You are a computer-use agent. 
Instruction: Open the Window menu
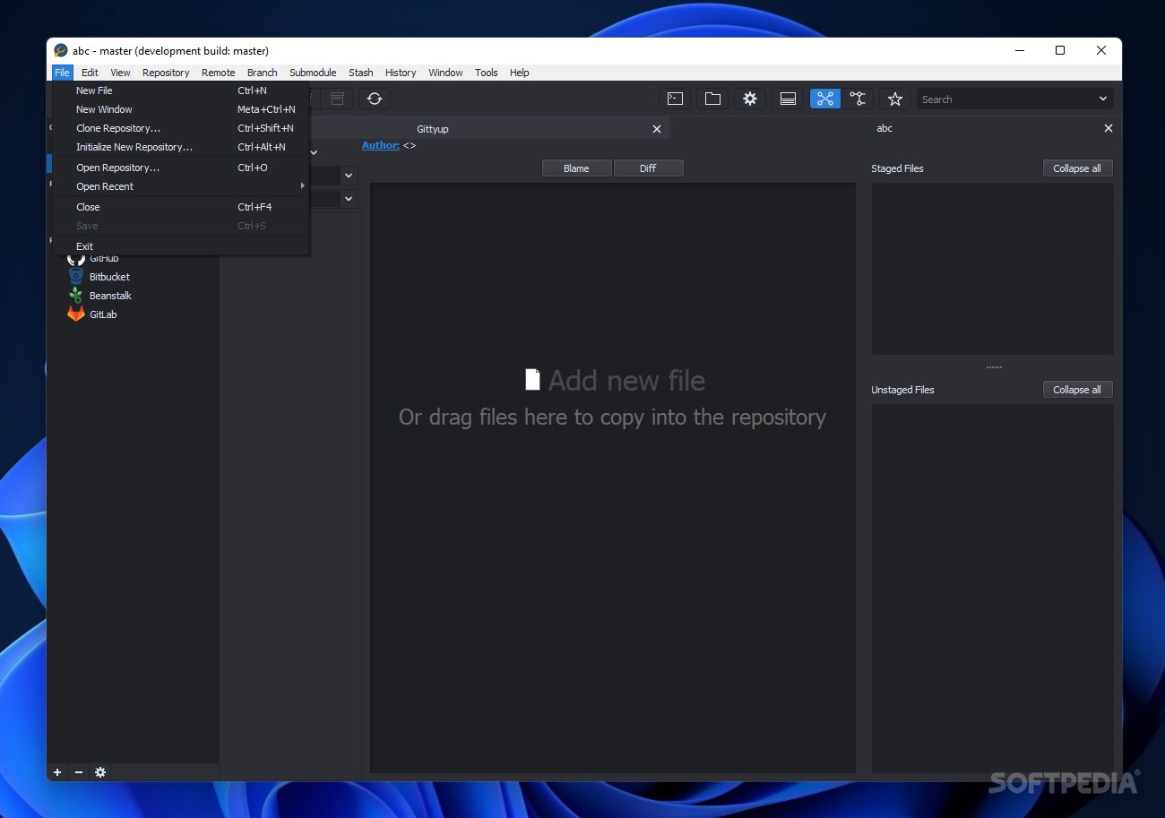[x=445, y=73]
